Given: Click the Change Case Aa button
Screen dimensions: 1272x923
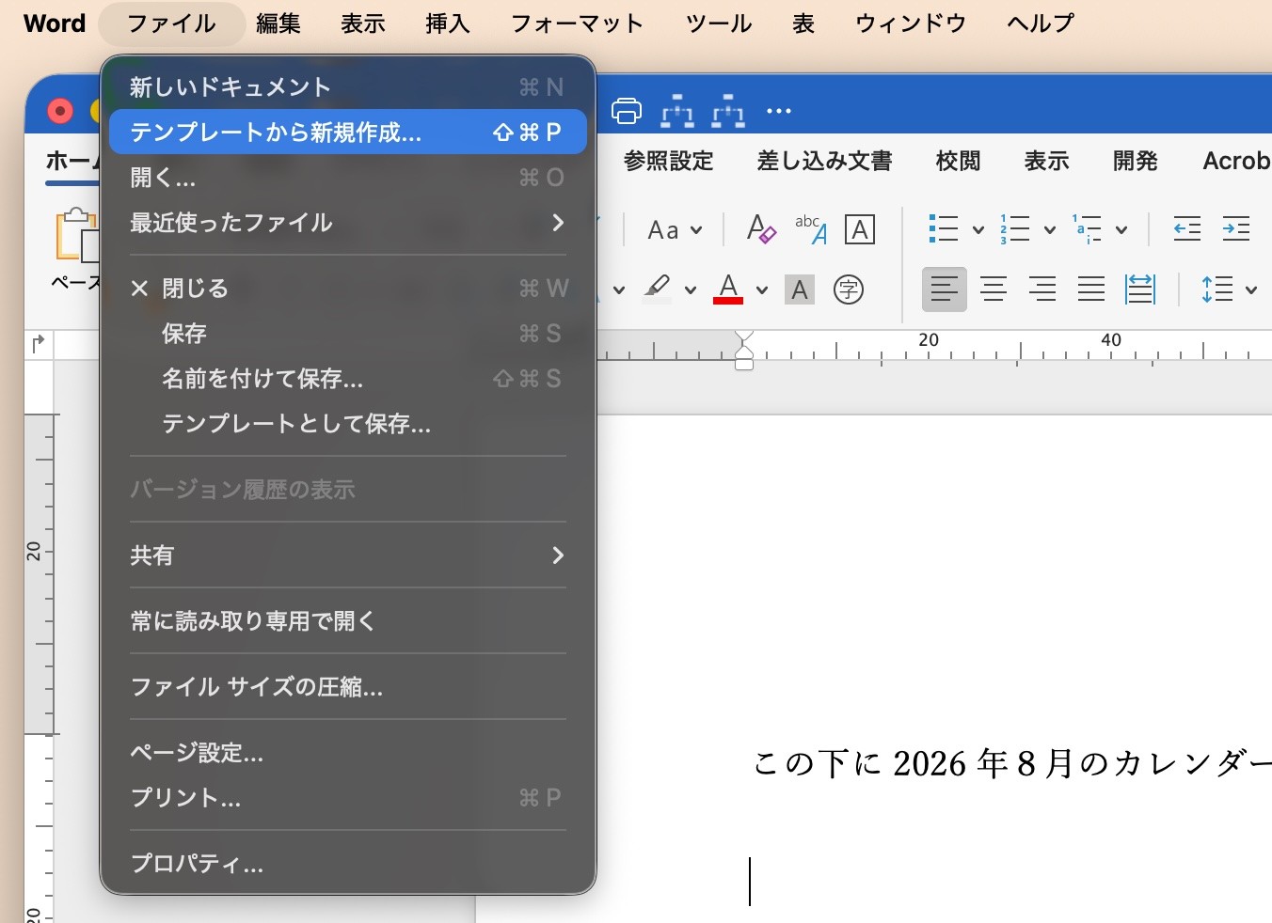Looking at the screenshot, I should pyautogui.click(x=663, y=230).
